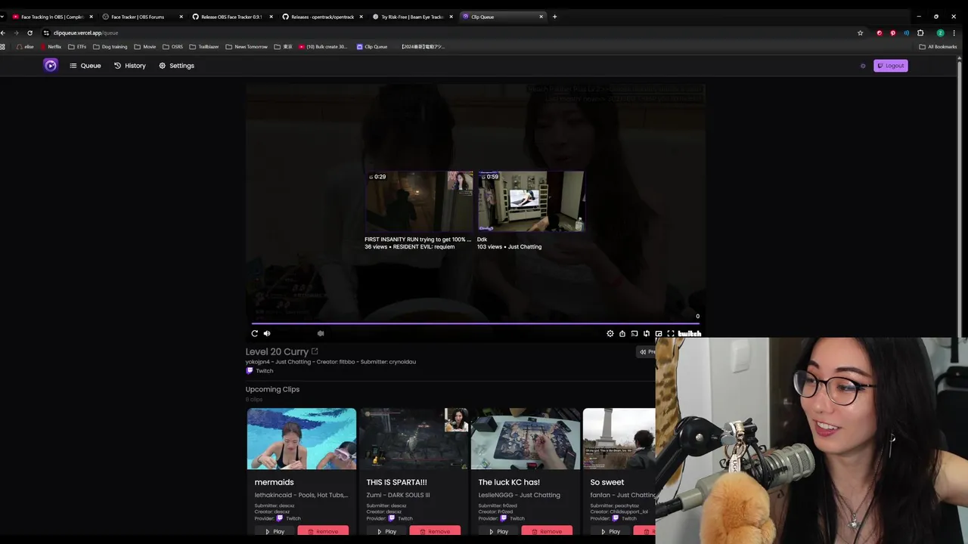Click the red Opera-like extension icon

click(879, 32)
